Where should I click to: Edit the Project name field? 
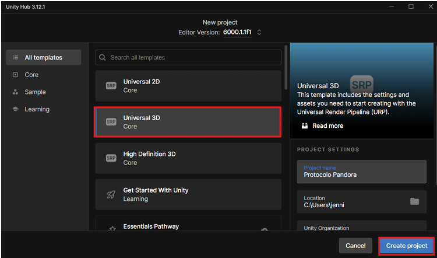[x=361, y=172]
